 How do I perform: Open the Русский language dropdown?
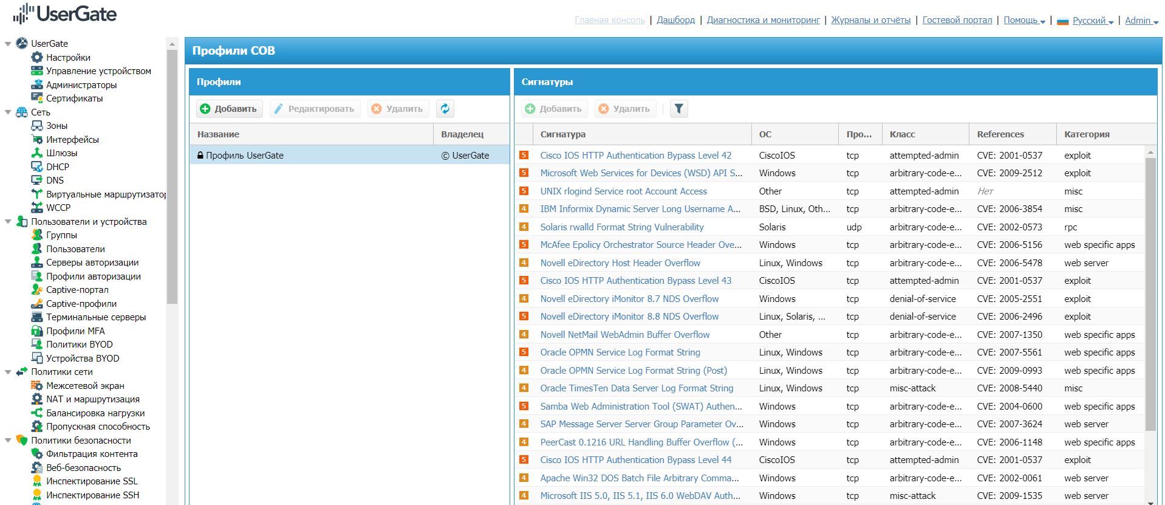point(1093,20)
